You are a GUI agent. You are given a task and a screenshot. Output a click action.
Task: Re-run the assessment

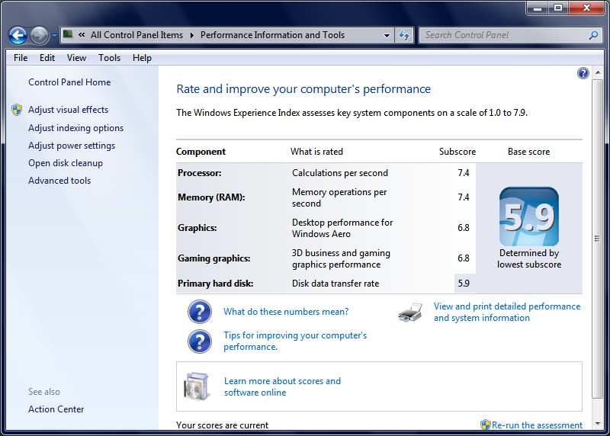coord(537,425)
